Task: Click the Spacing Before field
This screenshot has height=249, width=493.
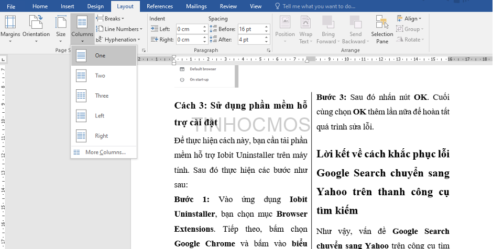Action: click(x=251, y=29)
